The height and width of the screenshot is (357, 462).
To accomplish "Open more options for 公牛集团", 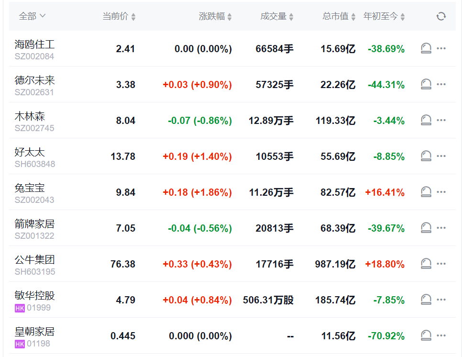I will pos(441,264).
